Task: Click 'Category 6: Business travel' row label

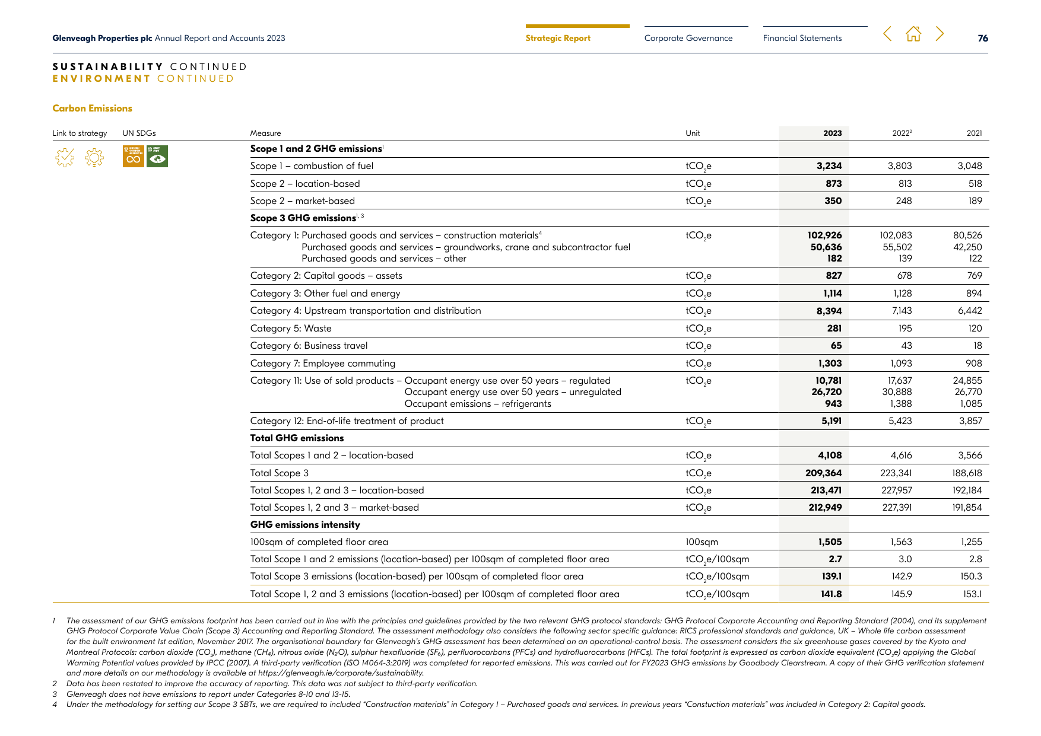Action: (x=309, y=346)
